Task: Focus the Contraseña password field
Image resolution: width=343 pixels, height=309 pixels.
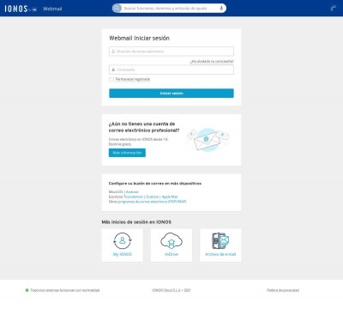Action: pyautogui.click(x=171, y=70)
